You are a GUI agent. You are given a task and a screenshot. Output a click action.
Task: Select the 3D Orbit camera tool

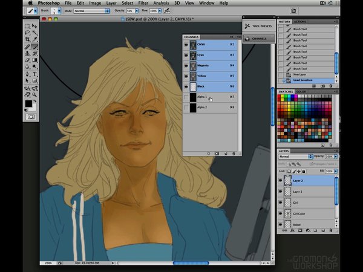34,88
